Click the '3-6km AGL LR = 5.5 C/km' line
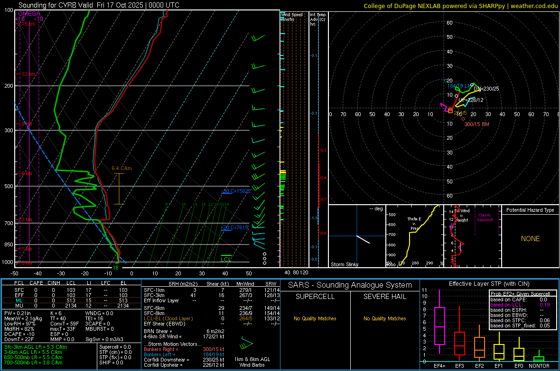The image size is (560, 371). coord(33,352)
